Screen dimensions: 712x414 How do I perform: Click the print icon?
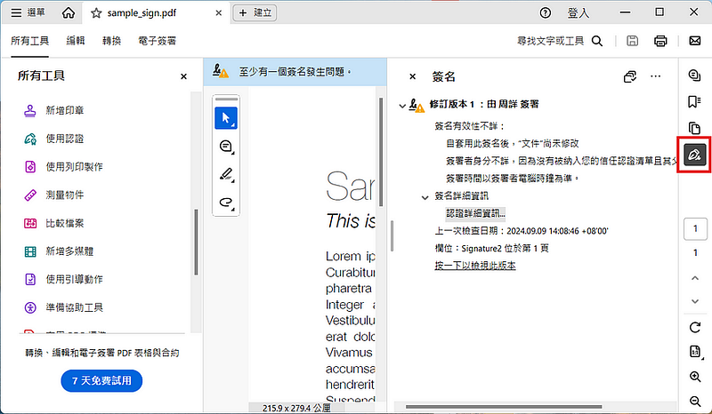point(660,41)
